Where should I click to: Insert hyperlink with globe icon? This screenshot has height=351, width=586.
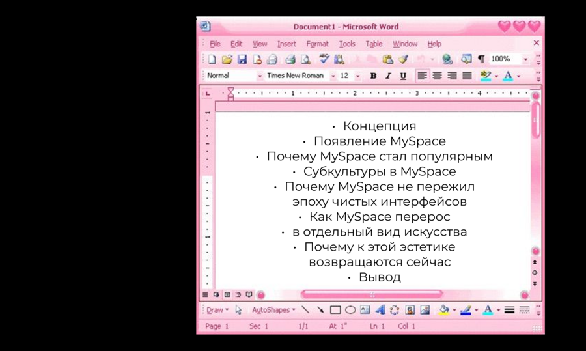(x=447, y=59)
